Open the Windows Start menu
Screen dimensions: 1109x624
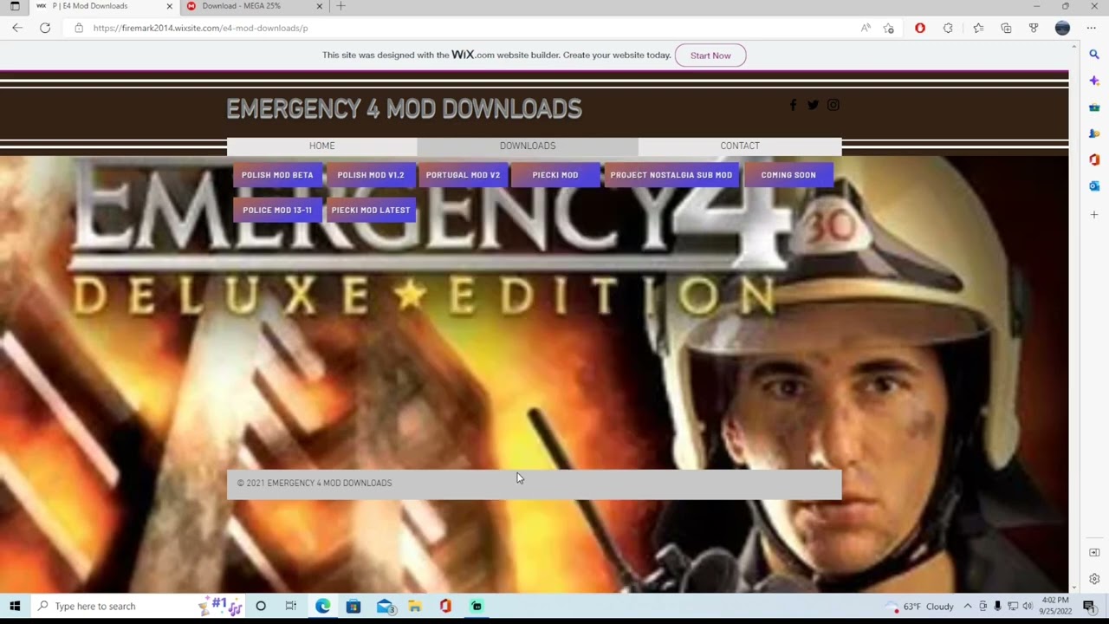click(x=15, y=606)
